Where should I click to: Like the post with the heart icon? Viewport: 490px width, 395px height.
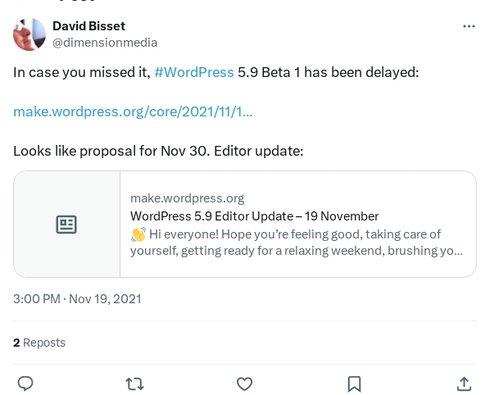pyautogui.click(x=244, y=384)
